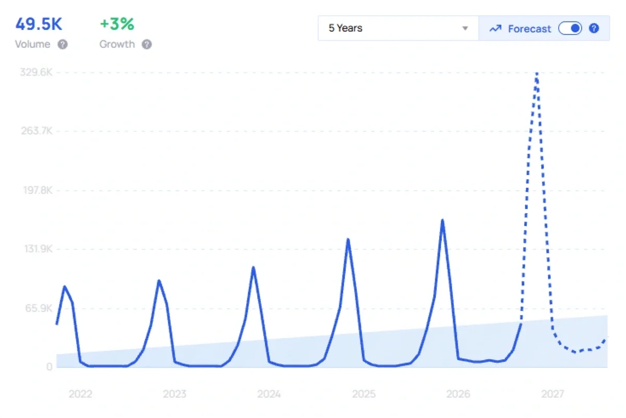
Task: Click the 0 y-axis label
Action: point(50,367)
